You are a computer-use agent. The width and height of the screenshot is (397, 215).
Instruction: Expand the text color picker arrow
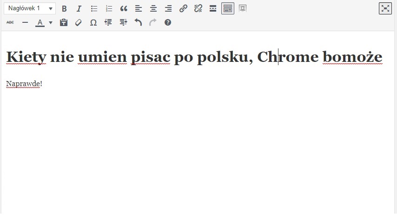pos(51,22)
